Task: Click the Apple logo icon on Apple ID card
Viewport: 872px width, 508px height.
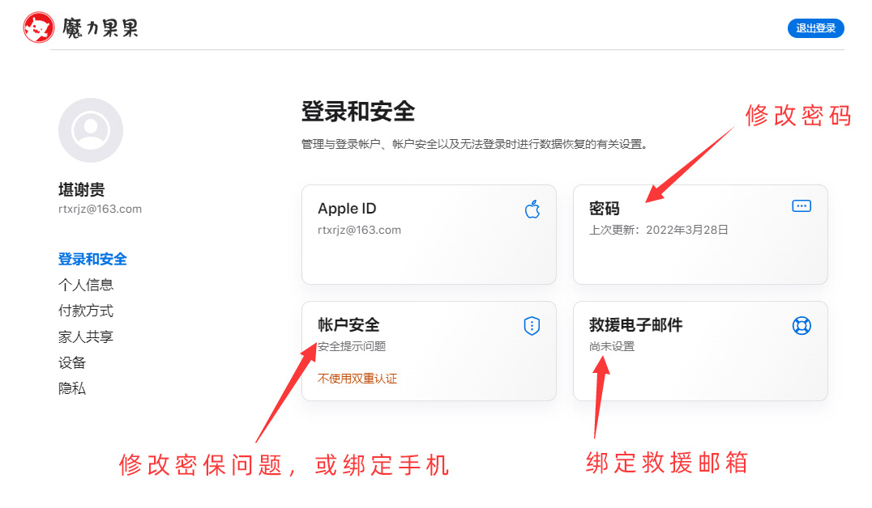Action: point(532,210)
